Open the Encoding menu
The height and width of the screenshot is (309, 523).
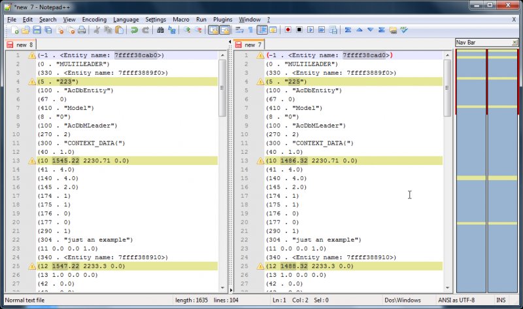click(94, 20)
